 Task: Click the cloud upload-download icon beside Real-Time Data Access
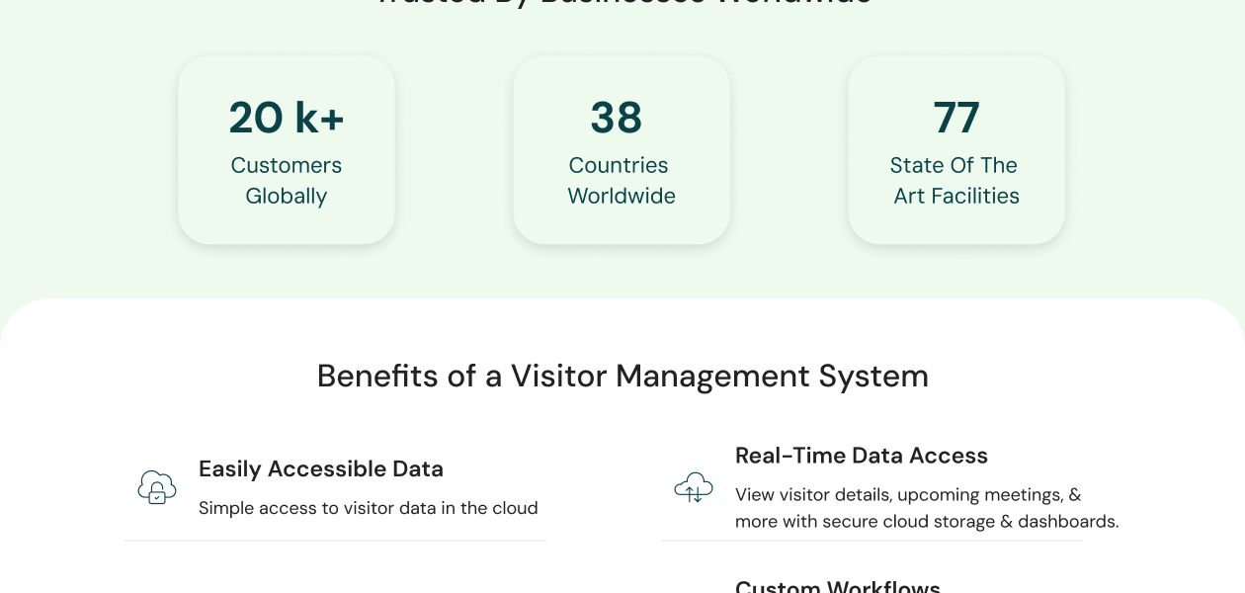click(x=694, y=487)
